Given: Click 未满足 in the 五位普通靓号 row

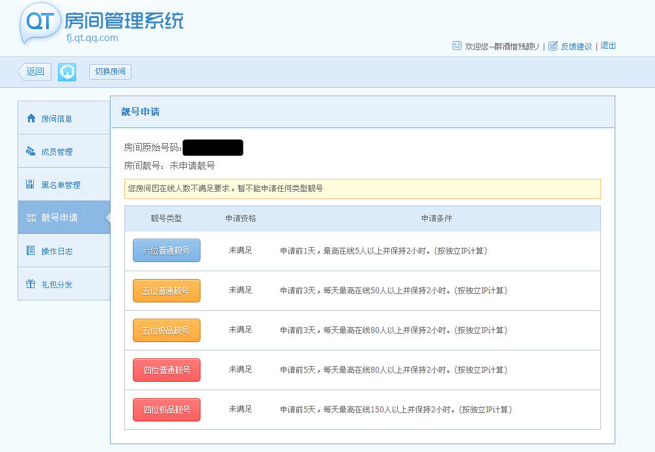Looking at the screenshot, I should (241, 290).
